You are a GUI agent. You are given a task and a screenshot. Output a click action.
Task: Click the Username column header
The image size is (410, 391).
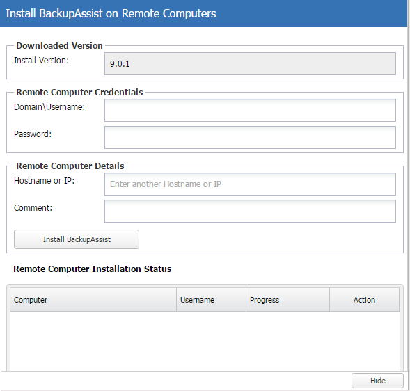[211, 300]
